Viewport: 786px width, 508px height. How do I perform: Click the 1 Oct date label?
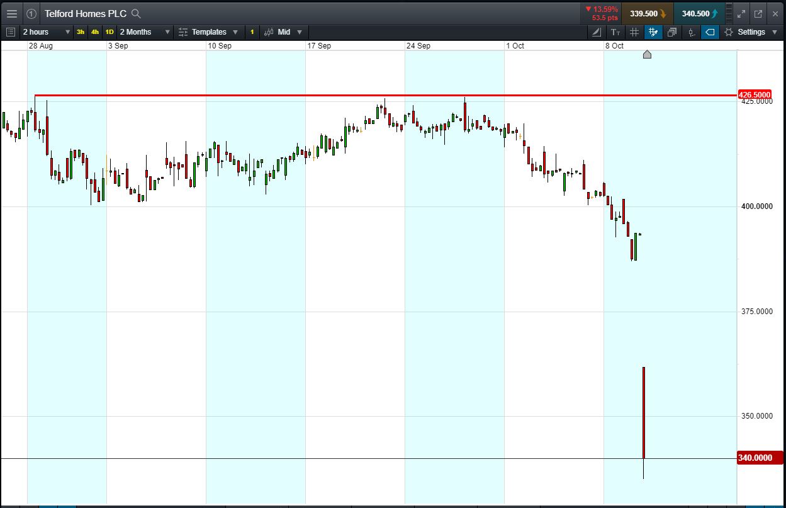(515, 46)
